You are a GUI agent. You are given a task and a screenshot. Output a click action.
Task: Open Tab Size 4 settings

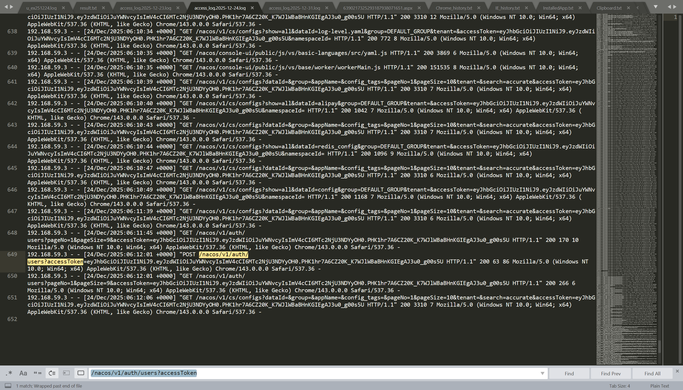[619, 386]
